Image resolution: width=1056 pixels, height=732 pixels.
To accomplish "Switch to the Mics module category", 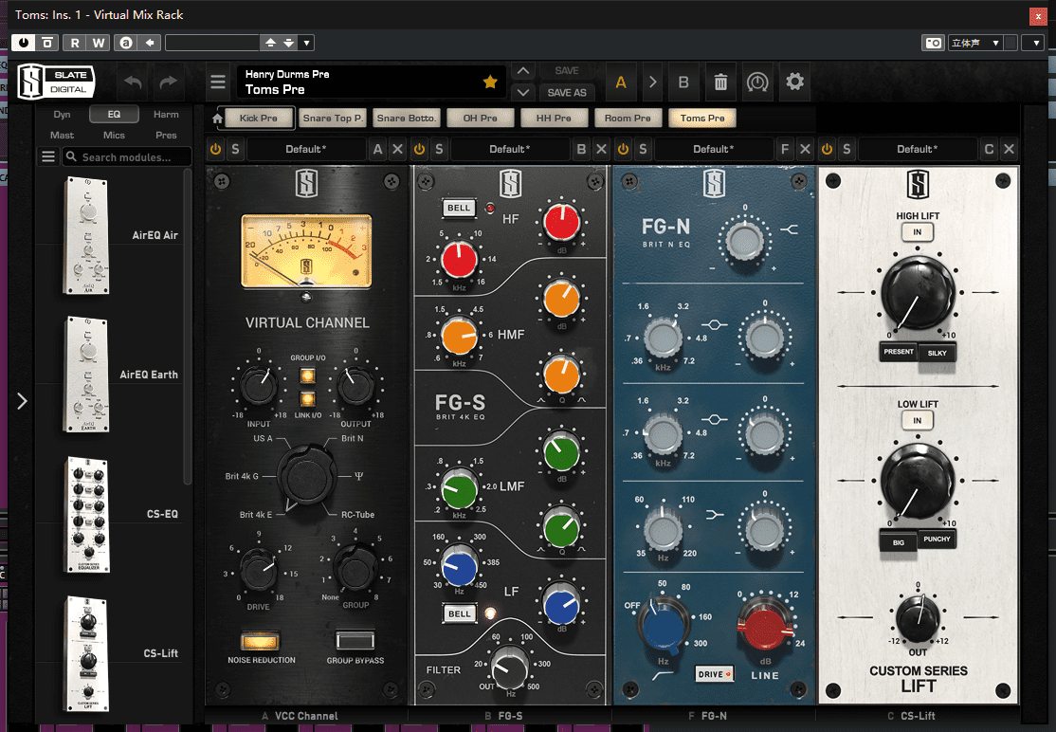I will (114, 135).
